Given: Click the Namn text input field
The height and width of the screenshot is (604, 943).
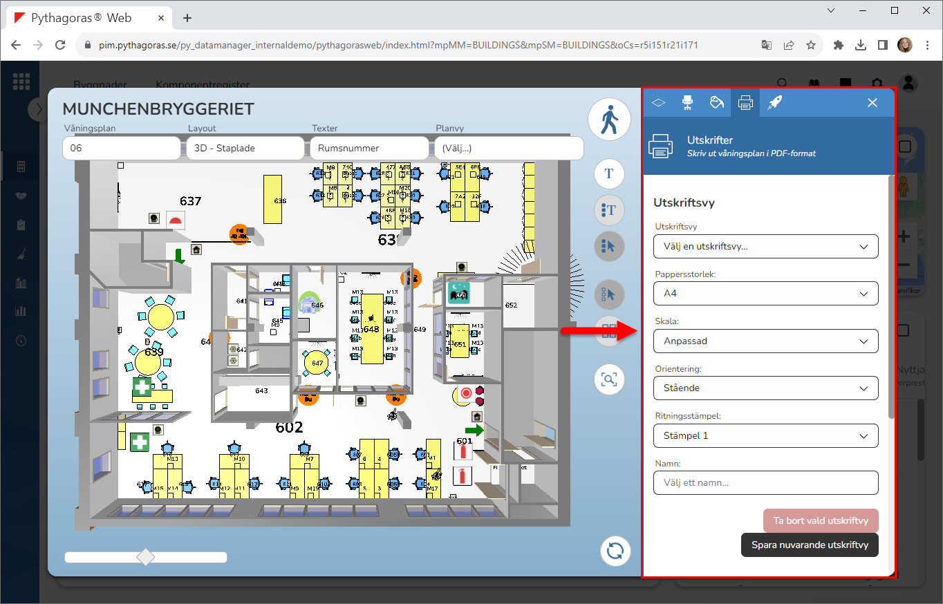Looking at the screenshot, I should (765, 483).
